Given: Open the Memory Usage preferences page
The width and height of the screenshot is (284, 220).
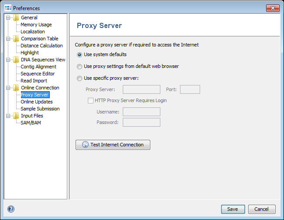Looking at the screenshot, I should click(x=36, y=25).
